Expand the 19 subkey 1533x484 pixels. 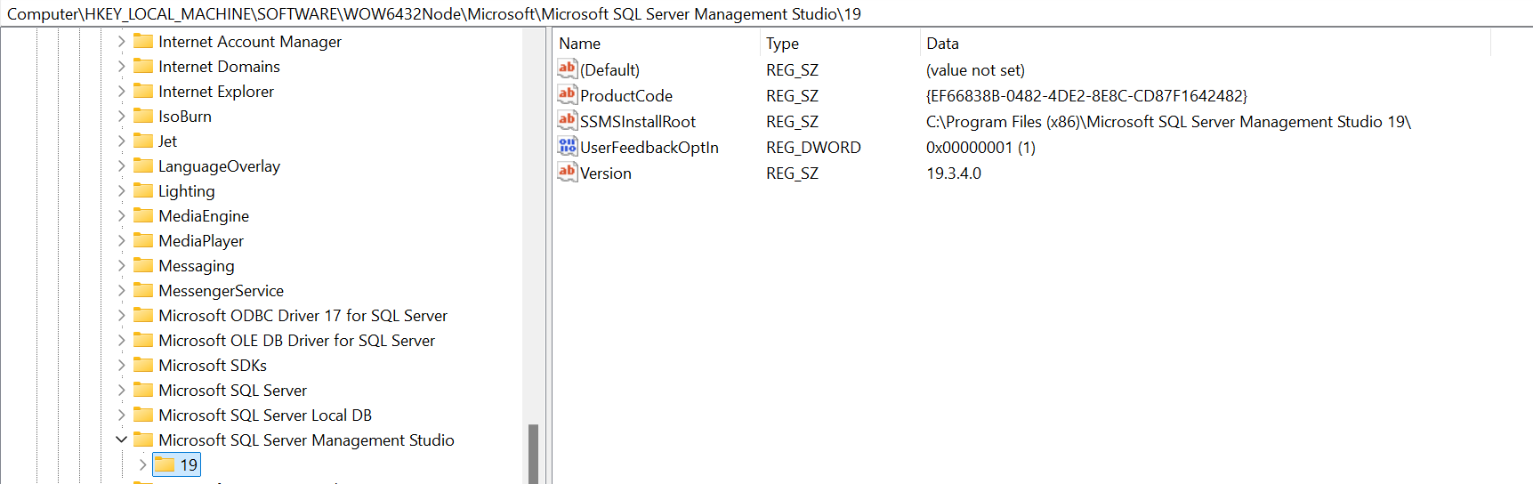tap(142, 464)
